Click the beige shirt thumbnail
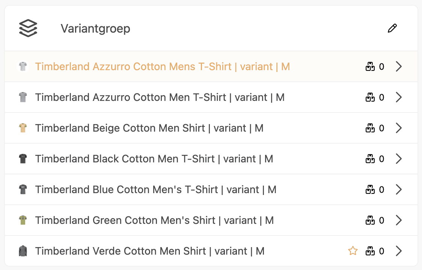 [23, 128]
